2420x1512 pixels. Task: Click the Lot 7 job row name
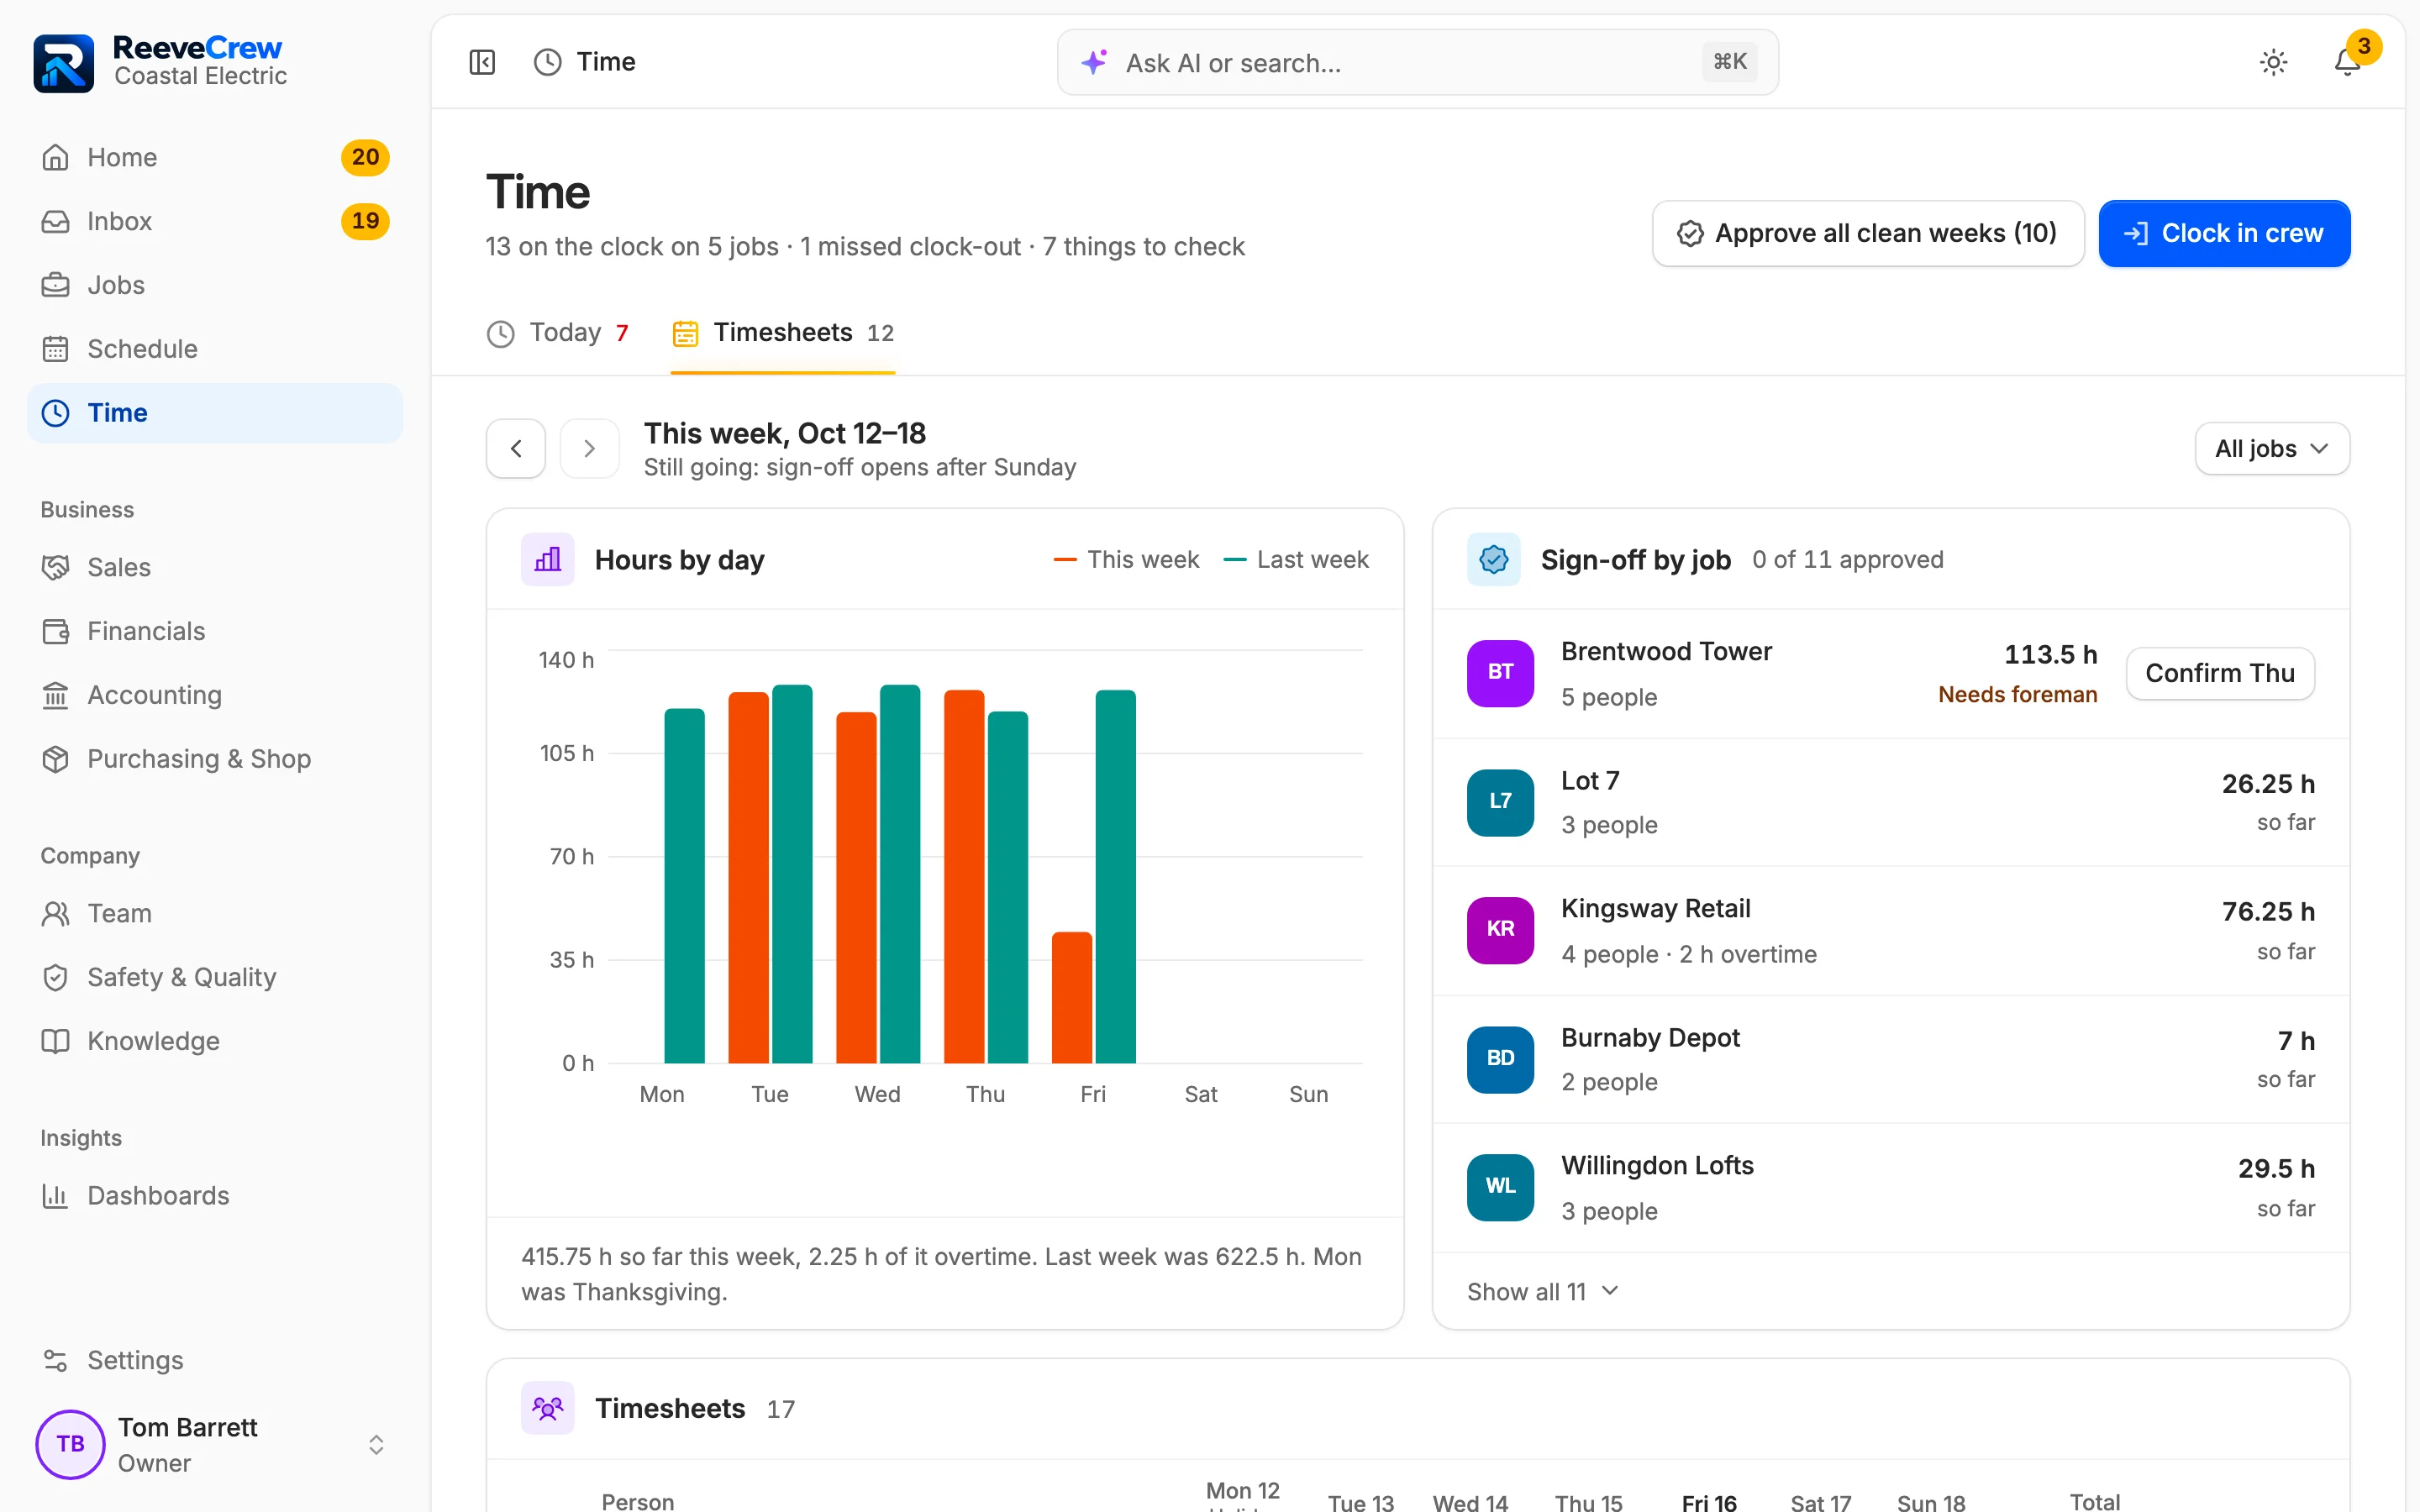tap(1590, 781)
